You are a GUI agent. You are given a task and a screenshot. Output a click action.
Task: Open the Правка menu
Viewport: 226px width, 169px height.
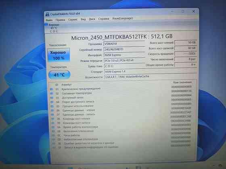60,20
